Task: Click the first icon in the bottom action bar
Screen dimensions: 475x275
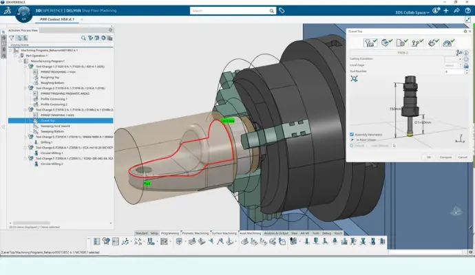Action: (96, 241)
